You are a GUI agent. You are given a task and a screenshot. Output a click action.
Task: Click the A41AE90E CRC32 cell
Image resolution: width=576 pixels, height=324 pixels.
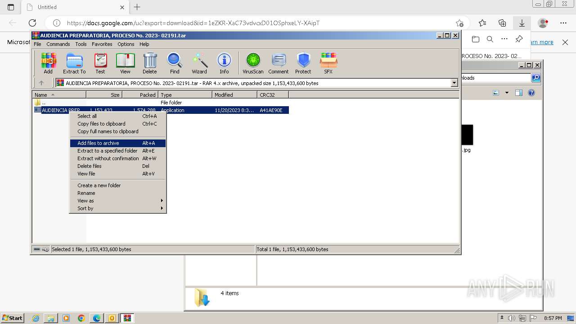(x=271, y=110)
